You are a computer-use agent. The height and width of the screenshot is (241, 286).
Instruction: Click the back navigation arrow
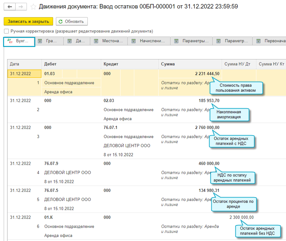coord(10,6)
